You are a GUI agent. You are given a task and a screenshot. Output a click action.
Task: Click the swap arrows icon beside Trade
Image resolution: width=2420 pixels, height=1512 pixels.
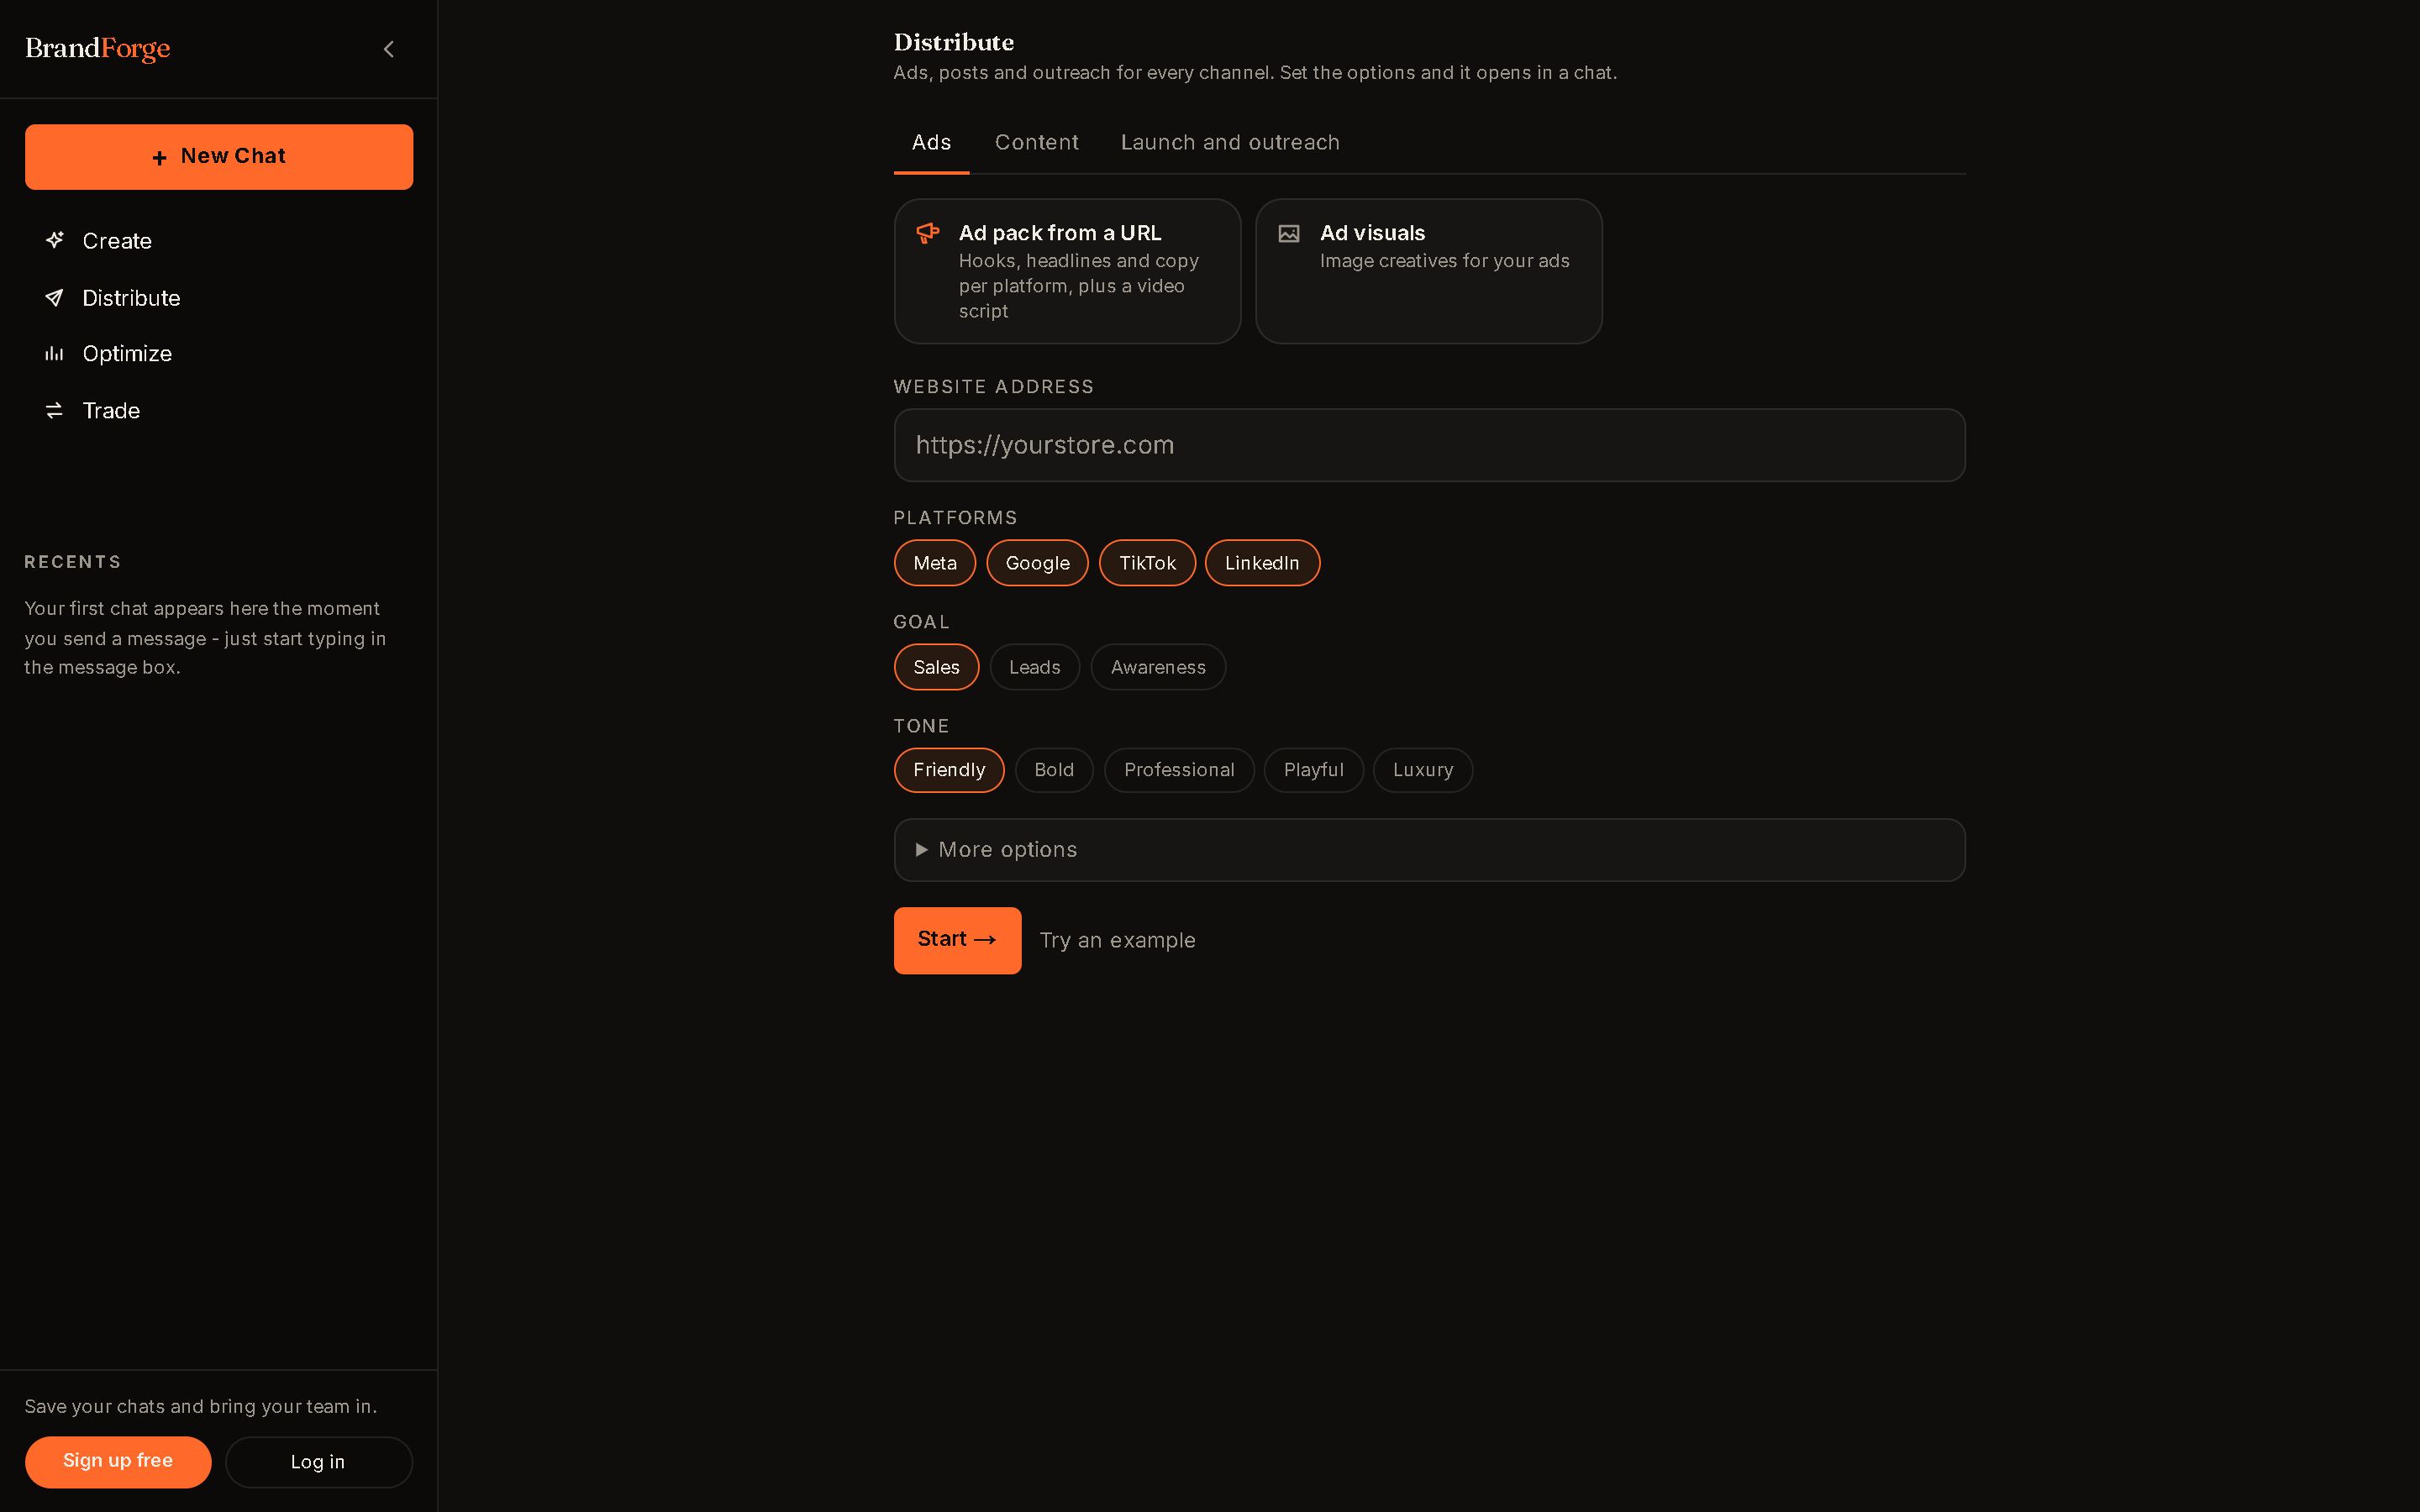tap(55, 411)
